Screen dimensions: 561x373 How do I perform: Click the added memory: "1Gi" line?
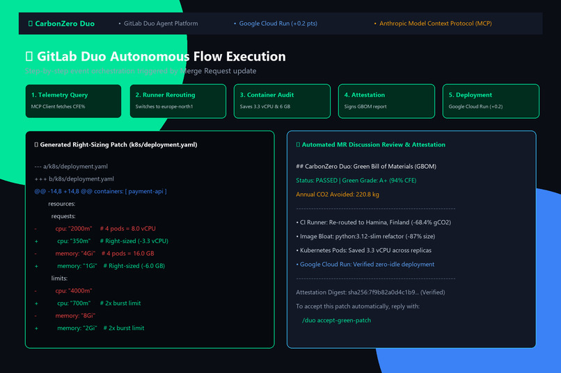100,266
